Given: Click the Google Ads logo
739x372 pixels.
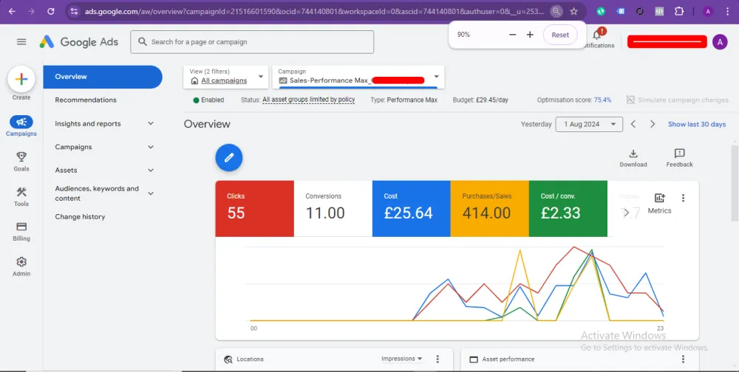Looking at the screenshot, I should click(x=79, y=42).
